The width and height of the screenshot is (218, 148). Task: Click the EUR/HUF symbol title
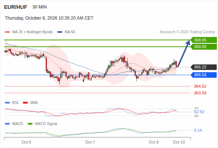(16, 7)
